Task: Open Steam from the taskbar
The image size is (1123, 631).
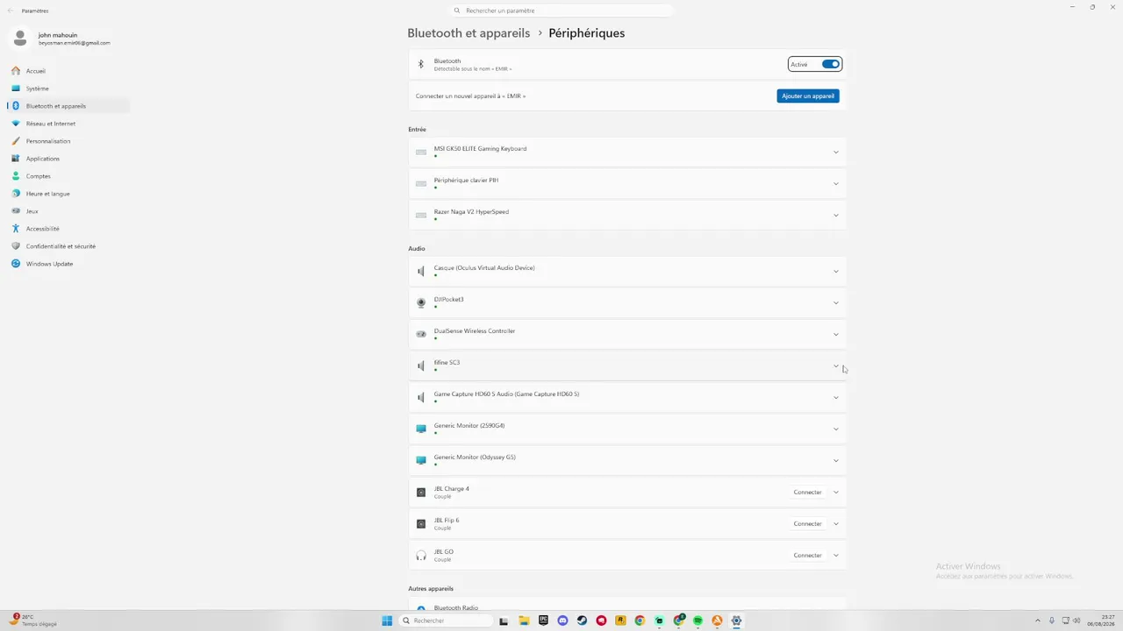Action: [582, 620]
